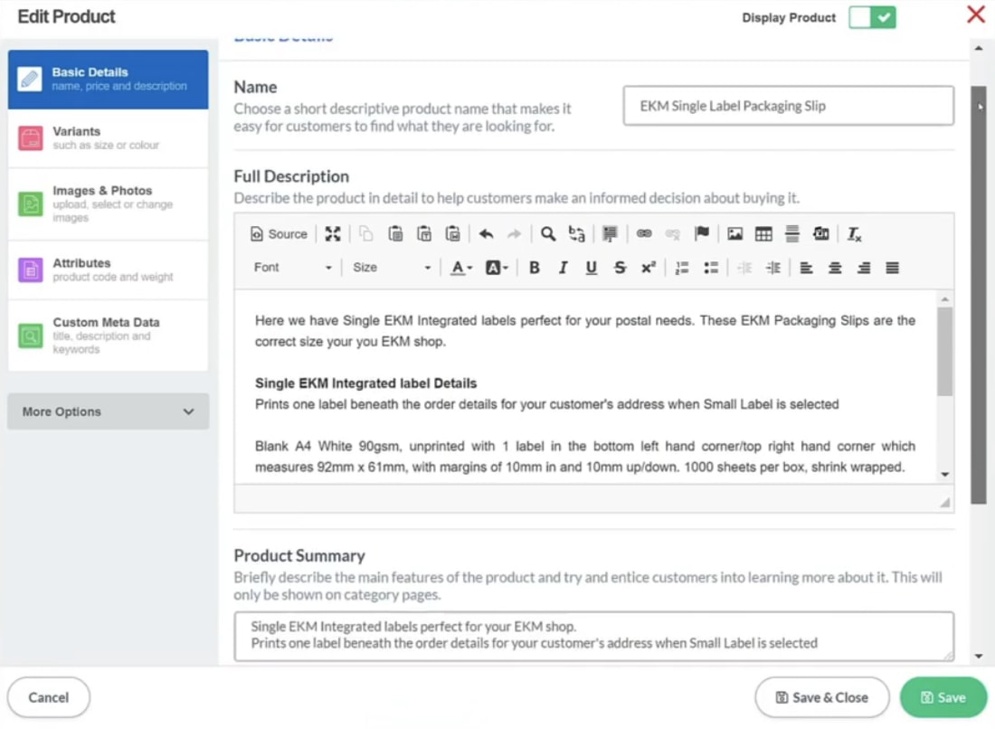Viewport: 995px width, 729px height.
Task: Insert an anchor with flag icon
Action: click(x=701, y=234)
